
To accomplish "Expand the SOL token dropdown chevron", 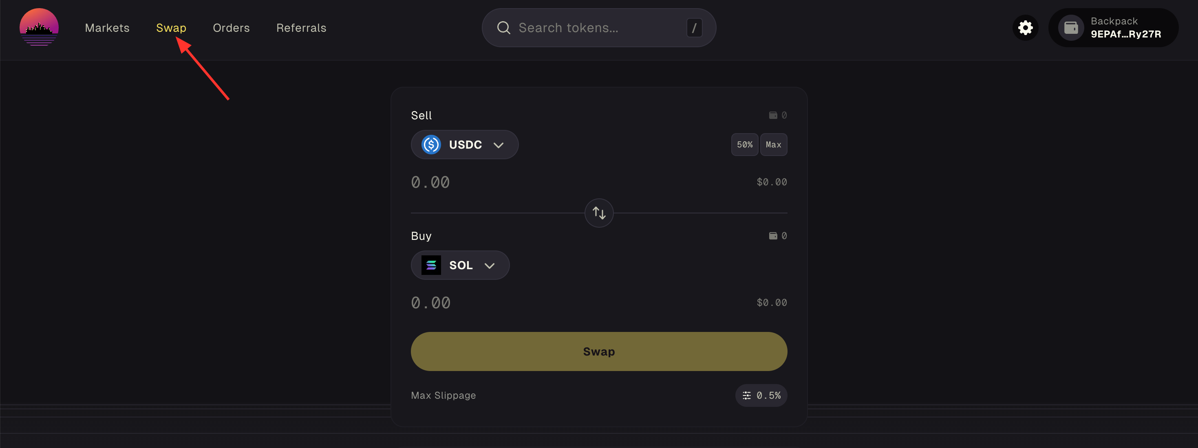I will tap(489, 266).
